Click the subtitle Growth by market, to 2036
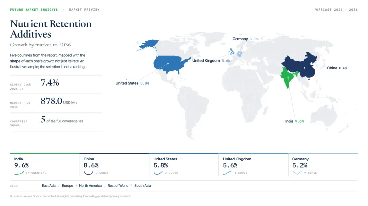Image resolution: width=368 pixels, height=206 pixels. [x=40, y=45]
